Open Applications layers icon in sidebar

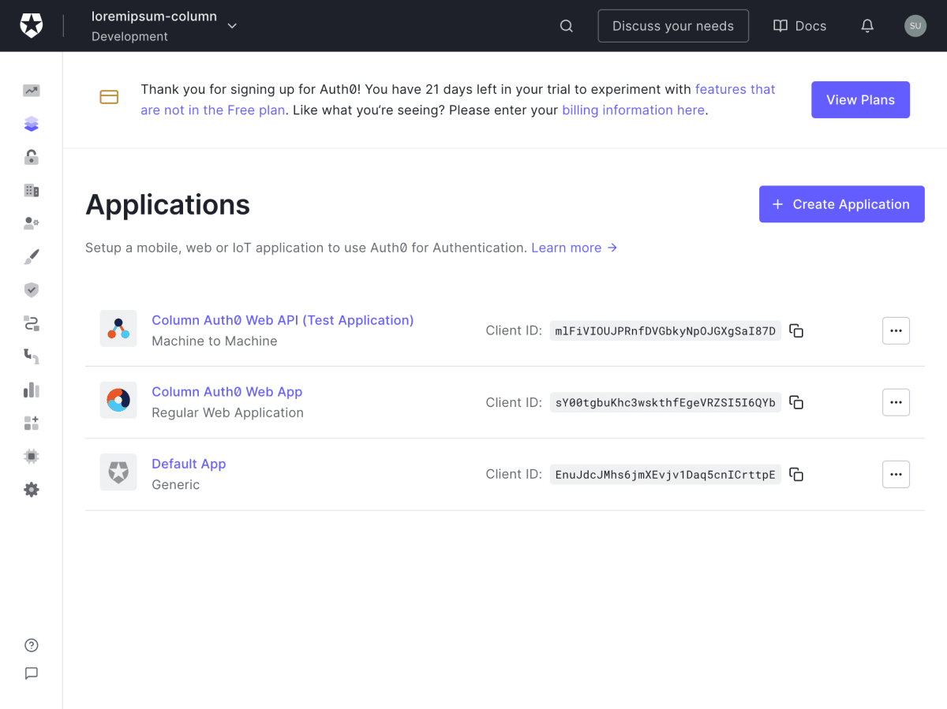[32, 124]
